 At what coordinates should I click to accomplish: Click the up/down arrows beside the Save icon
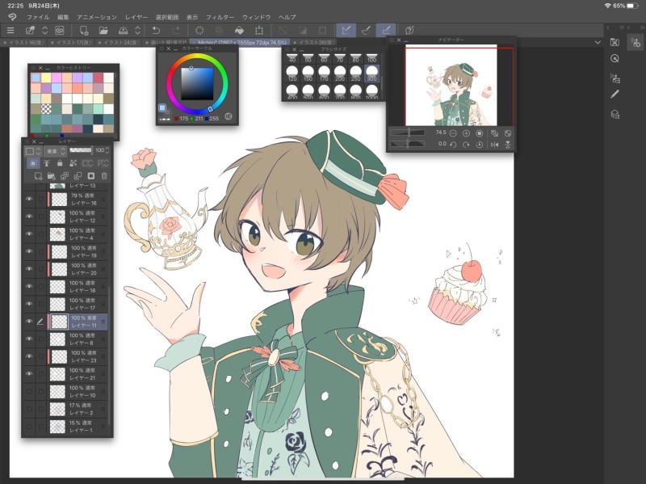(137, 30)
